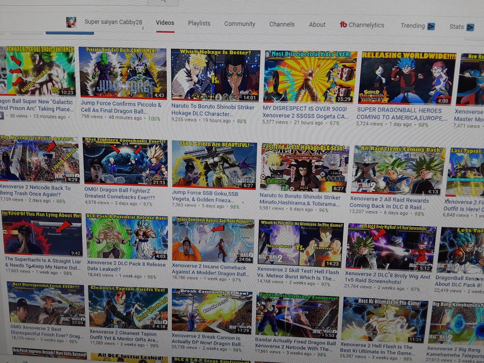Click title 'Naruto To Boruto Shinobi Striker Hokage DLC'
484x363 pixels.
(213, 111)
